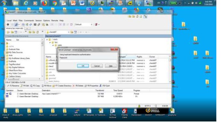Screen dimensions: 224x124
Task: Open the Options menu
Action: [47, 21]
